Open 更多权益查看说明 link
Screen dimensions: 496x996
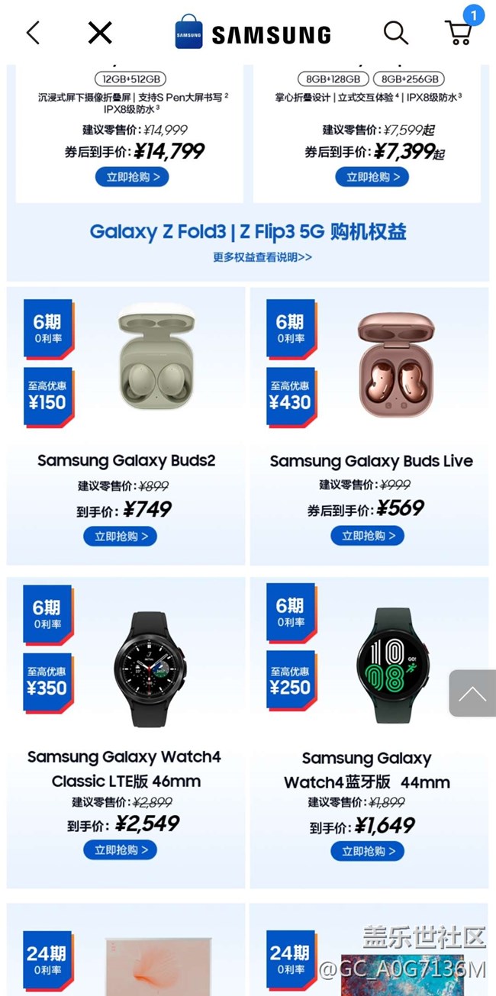point(262,257)
